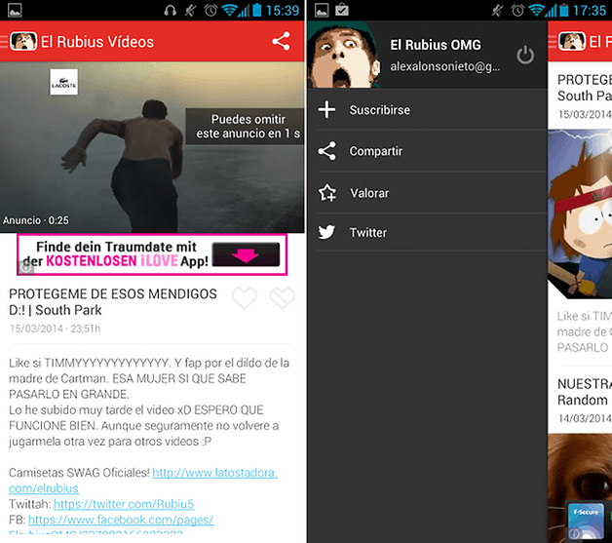Tap the video ad player area
The width and height of the screenshot is (612, 543).
click(x=152, y=147)
